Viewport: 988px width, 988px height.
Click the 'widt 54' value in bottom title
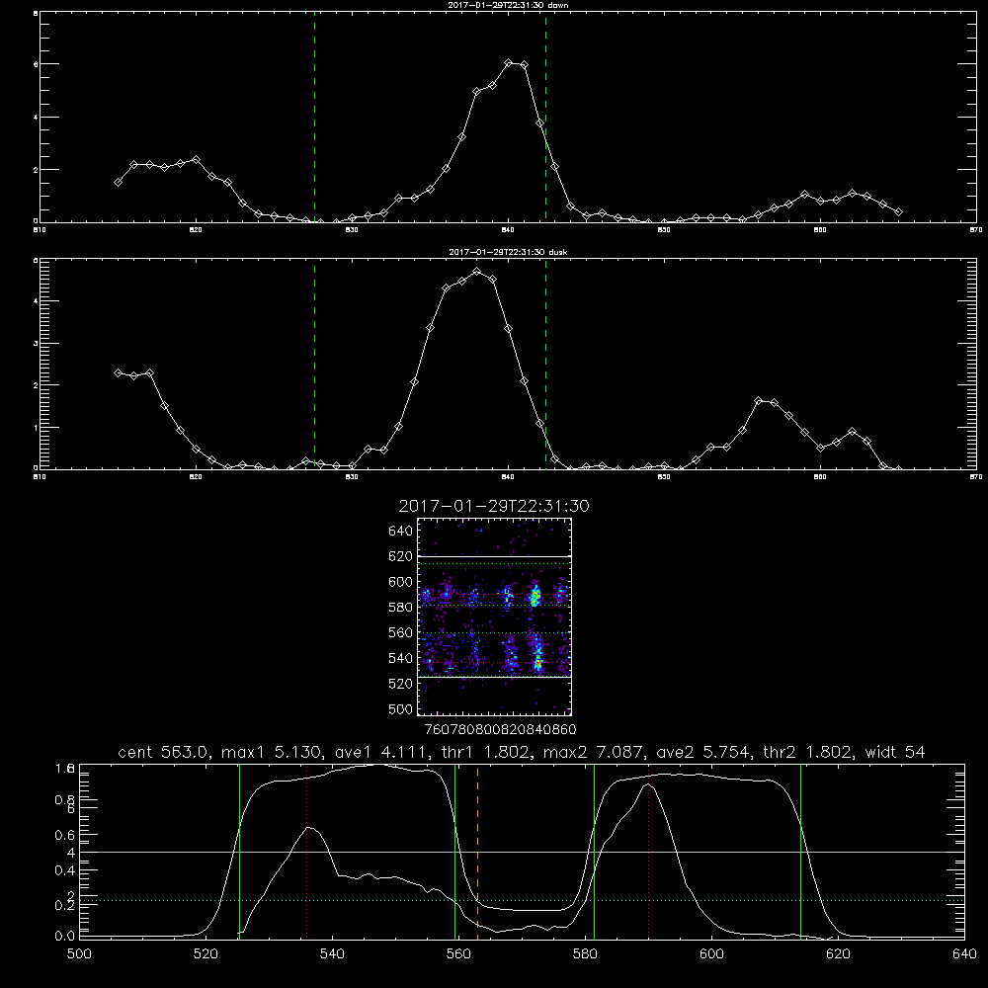click(x=895, y=752)
